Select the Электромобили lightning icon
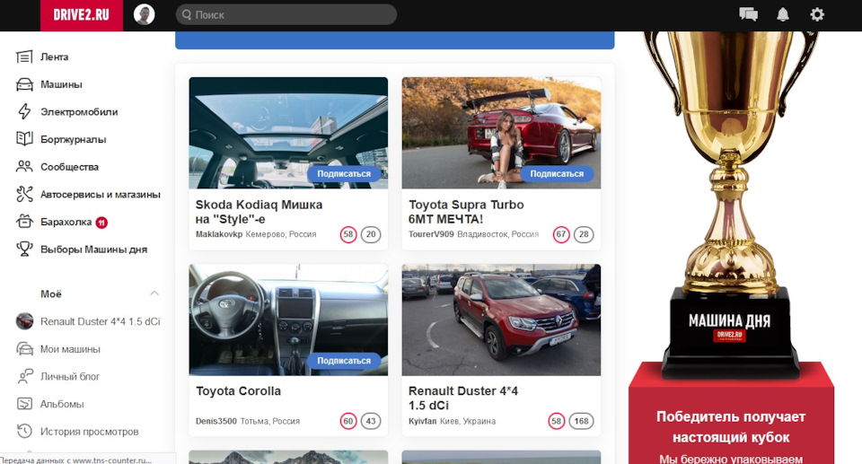Screen dimensions: 862x464 tap(24, 111)
